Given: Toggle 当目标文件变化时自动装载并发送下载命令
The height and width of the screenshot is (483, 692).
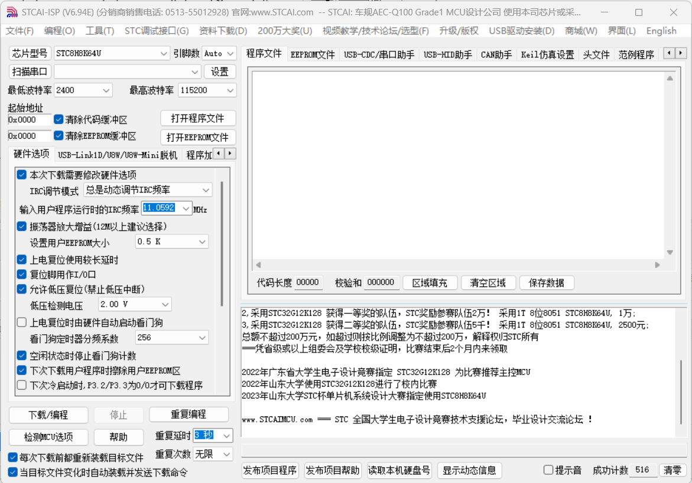Looking at the screenshot, I should [x=13, y=472].
